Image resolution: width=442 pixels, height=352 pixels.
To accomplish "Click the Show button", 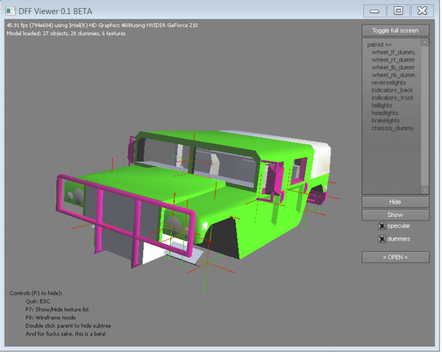I will pos(395,215).
